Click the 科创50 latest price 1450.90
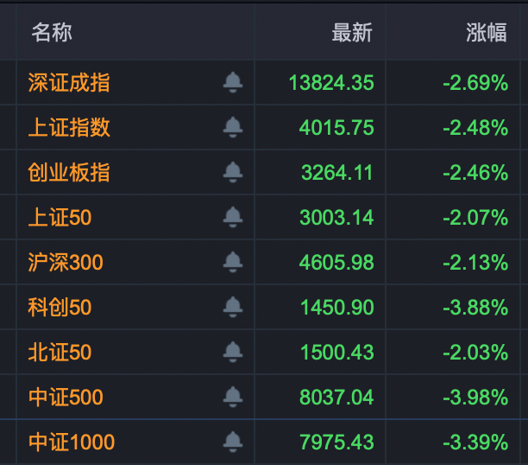This screenshot has width=528, height=465. pyautogui.click(x=337, y=308)
